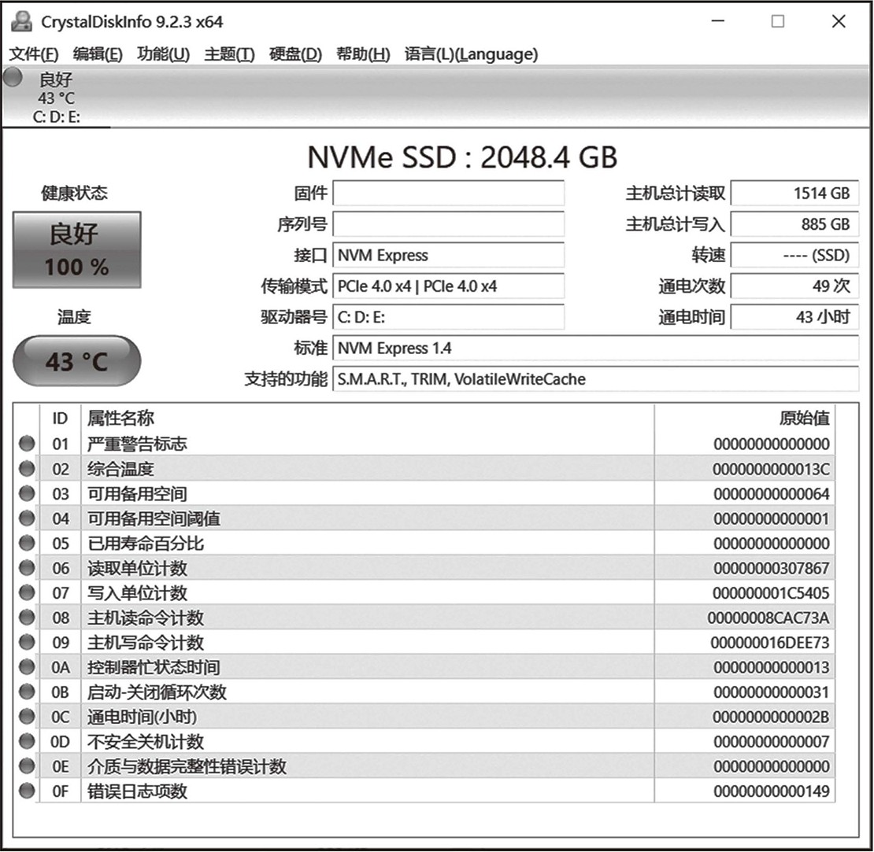
Task: Click the 序列号 serial number field
Action: pos(448,224)
